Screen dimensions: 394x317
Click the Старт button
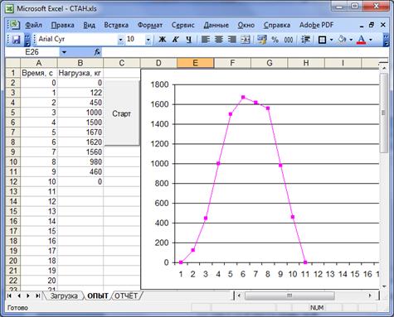tap(122, 113)
